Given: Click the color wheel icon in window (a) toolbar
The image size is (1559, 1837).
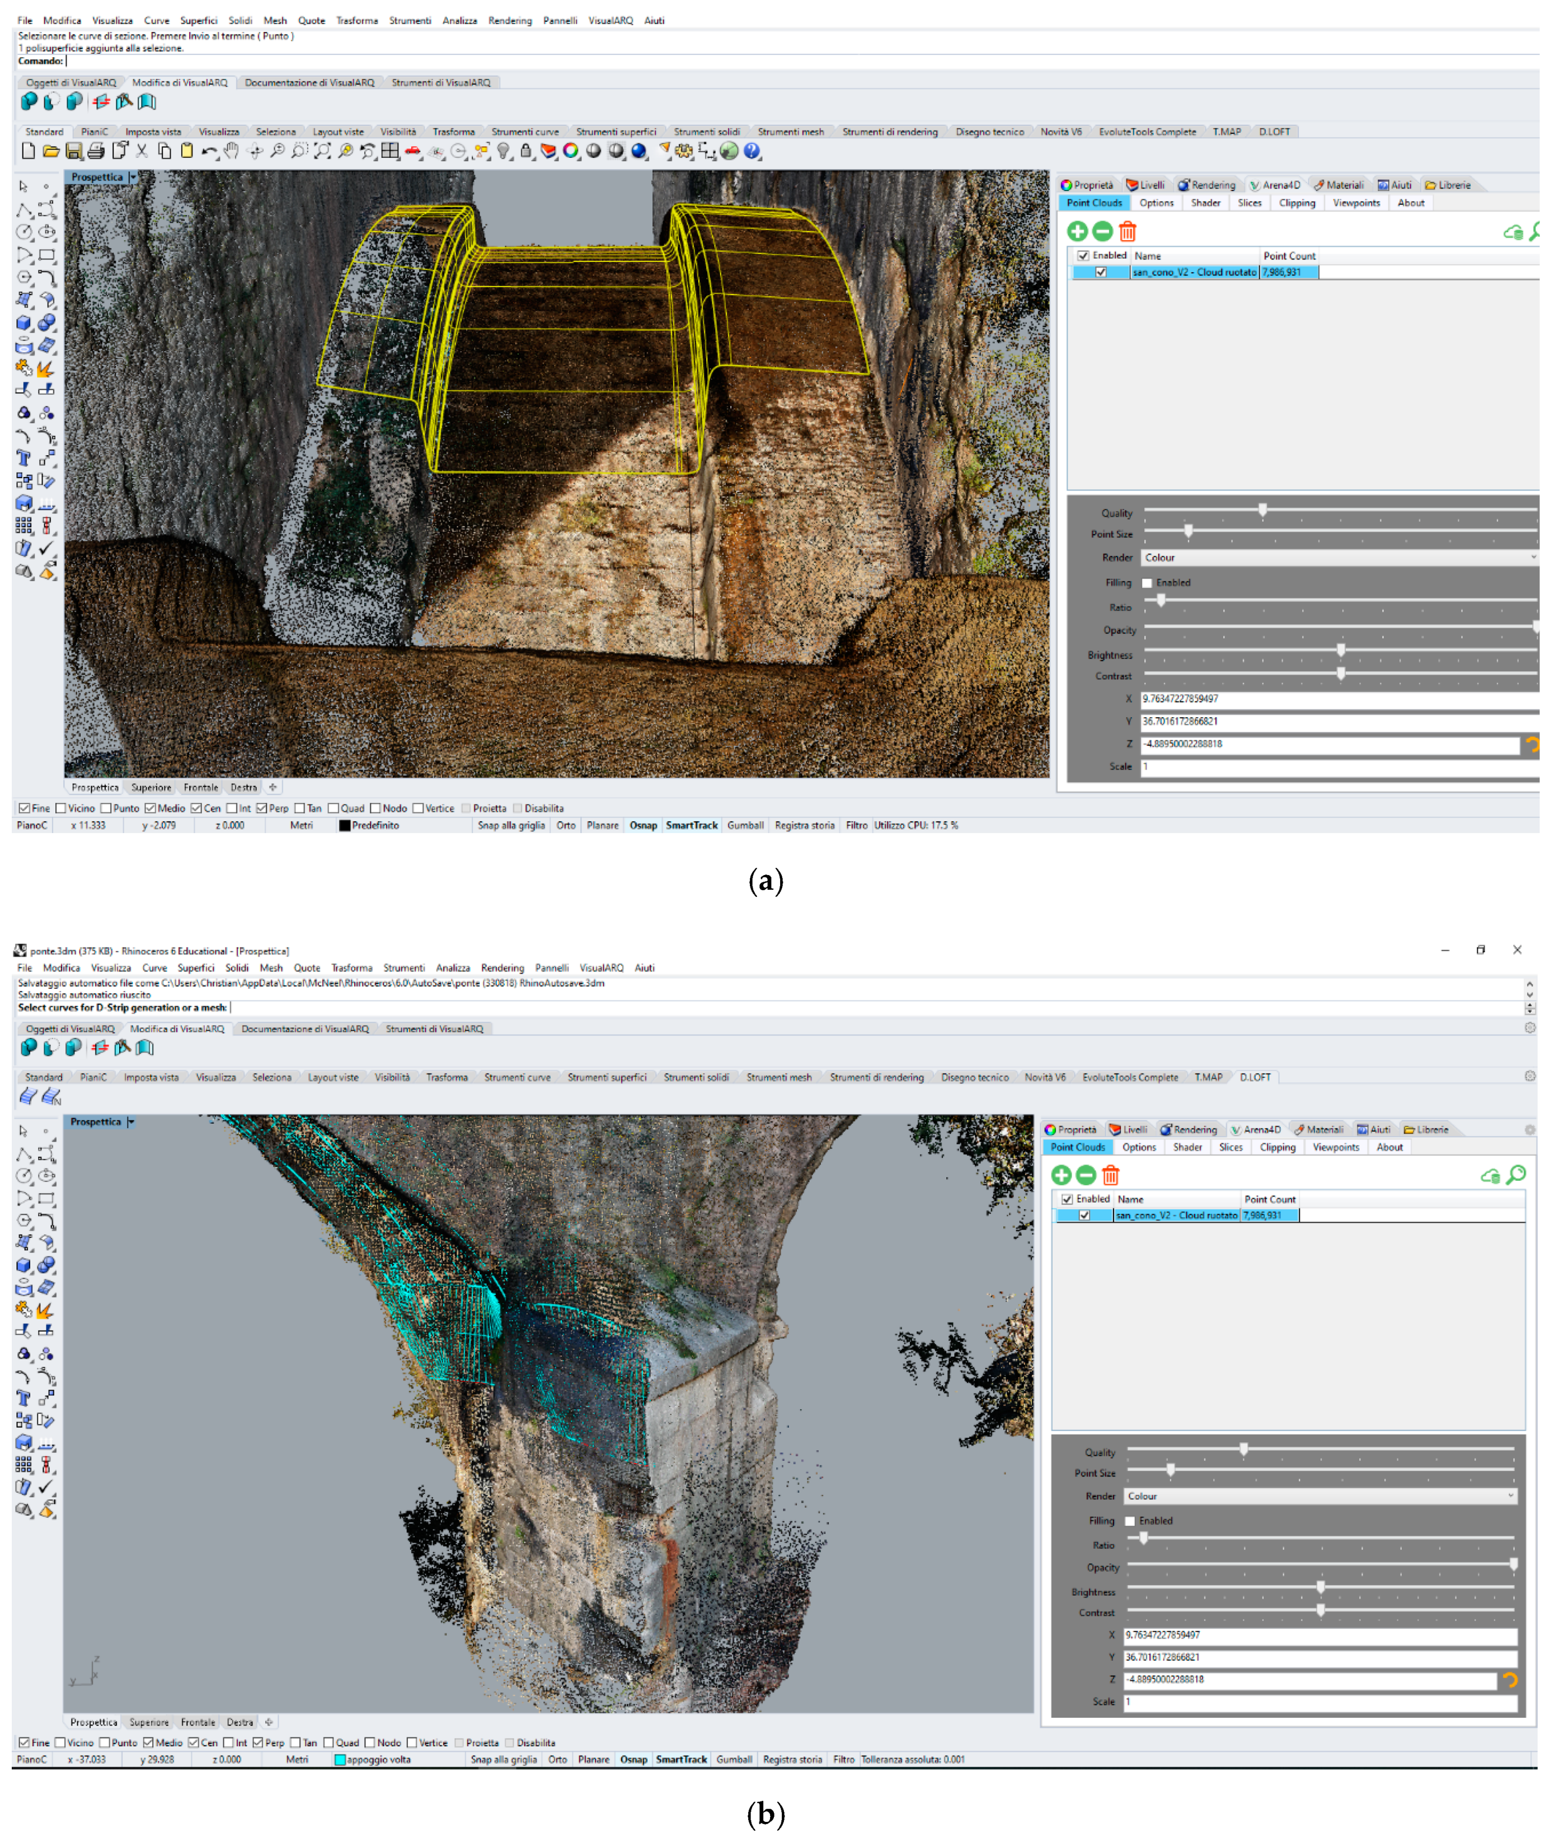Looking at the screenshot, I should 571,151.
